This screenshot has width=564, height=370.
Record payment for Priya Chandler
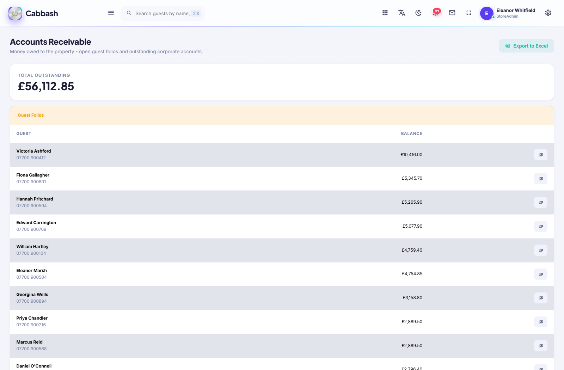[541, 322]
